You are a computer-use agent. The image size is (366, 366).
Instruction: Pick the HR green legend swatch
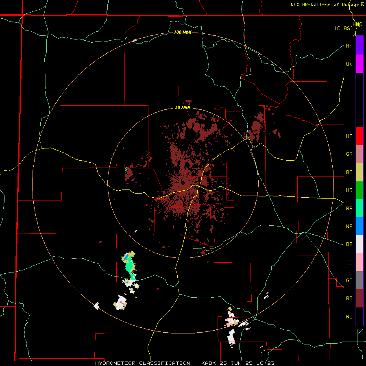(x=359, y=190)
